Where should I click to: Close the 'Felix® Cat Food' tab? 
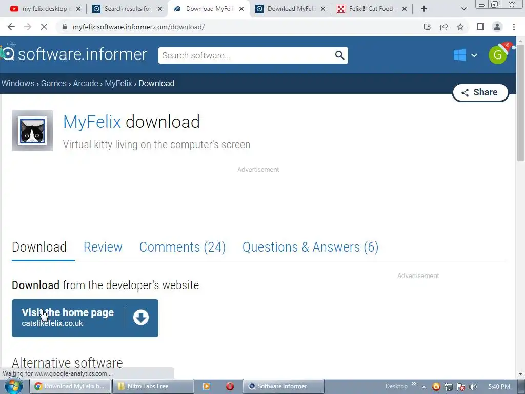(x=405, y=9)
